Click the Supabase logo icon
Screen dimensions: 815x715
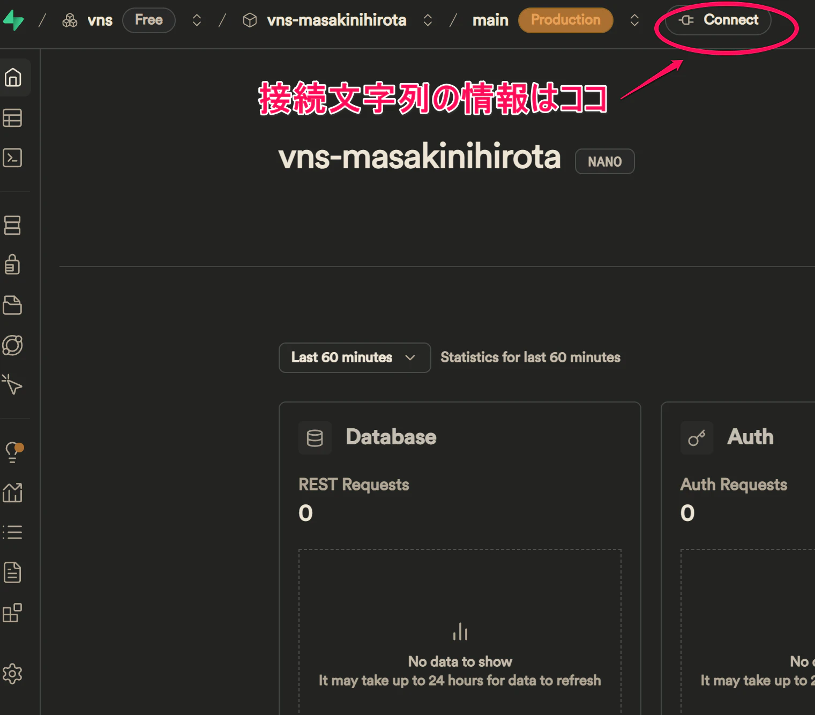click(x=13, y=20)
